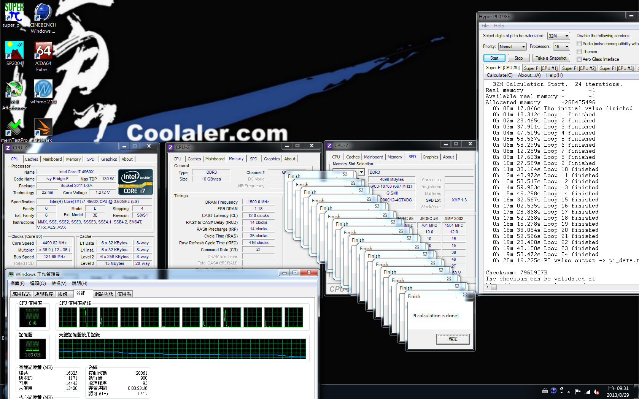639x399 pixels.
Task: Open Task Manager 選項(O) menu
Action: [38, 283]
